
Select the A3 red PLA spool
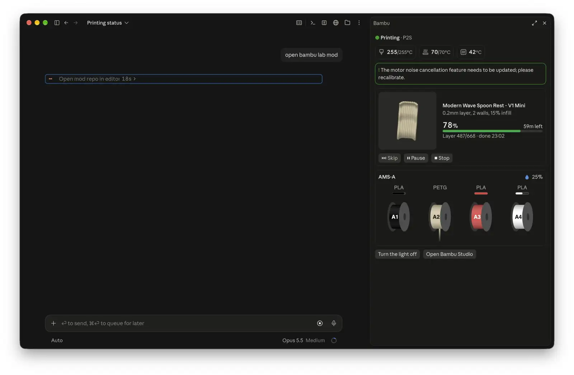coord(481,217)
